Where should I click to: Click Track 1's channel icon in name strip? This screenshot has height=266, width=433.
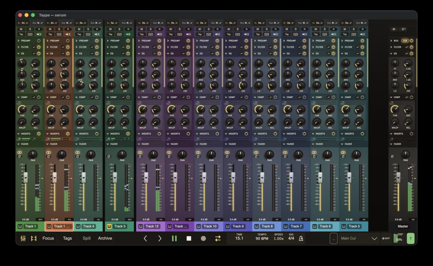pos(20,226)
